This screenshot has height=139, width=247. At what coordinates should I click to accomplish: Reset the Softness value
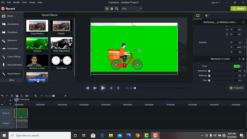[x=244, y=76]
